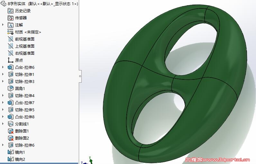Click the 镜向2 mirror icon
The image size is (256, 164).
pos(11,159)
